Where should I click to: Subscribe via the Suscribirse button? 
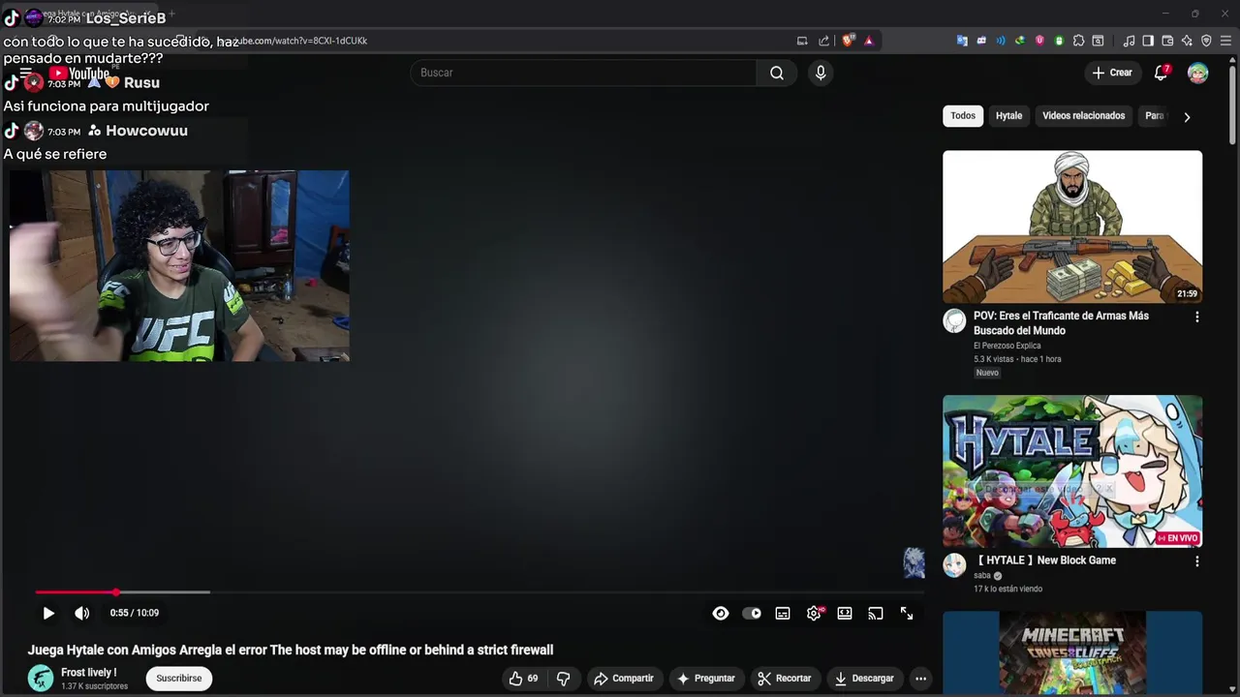(x=179, y=679)
